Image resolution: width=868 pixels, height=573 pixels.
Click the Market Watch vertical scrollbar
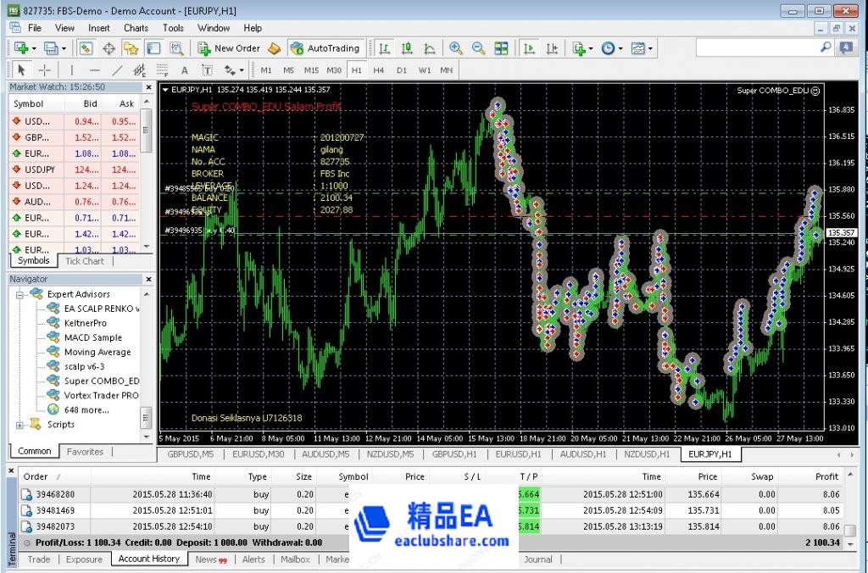[x=147, y=178]
